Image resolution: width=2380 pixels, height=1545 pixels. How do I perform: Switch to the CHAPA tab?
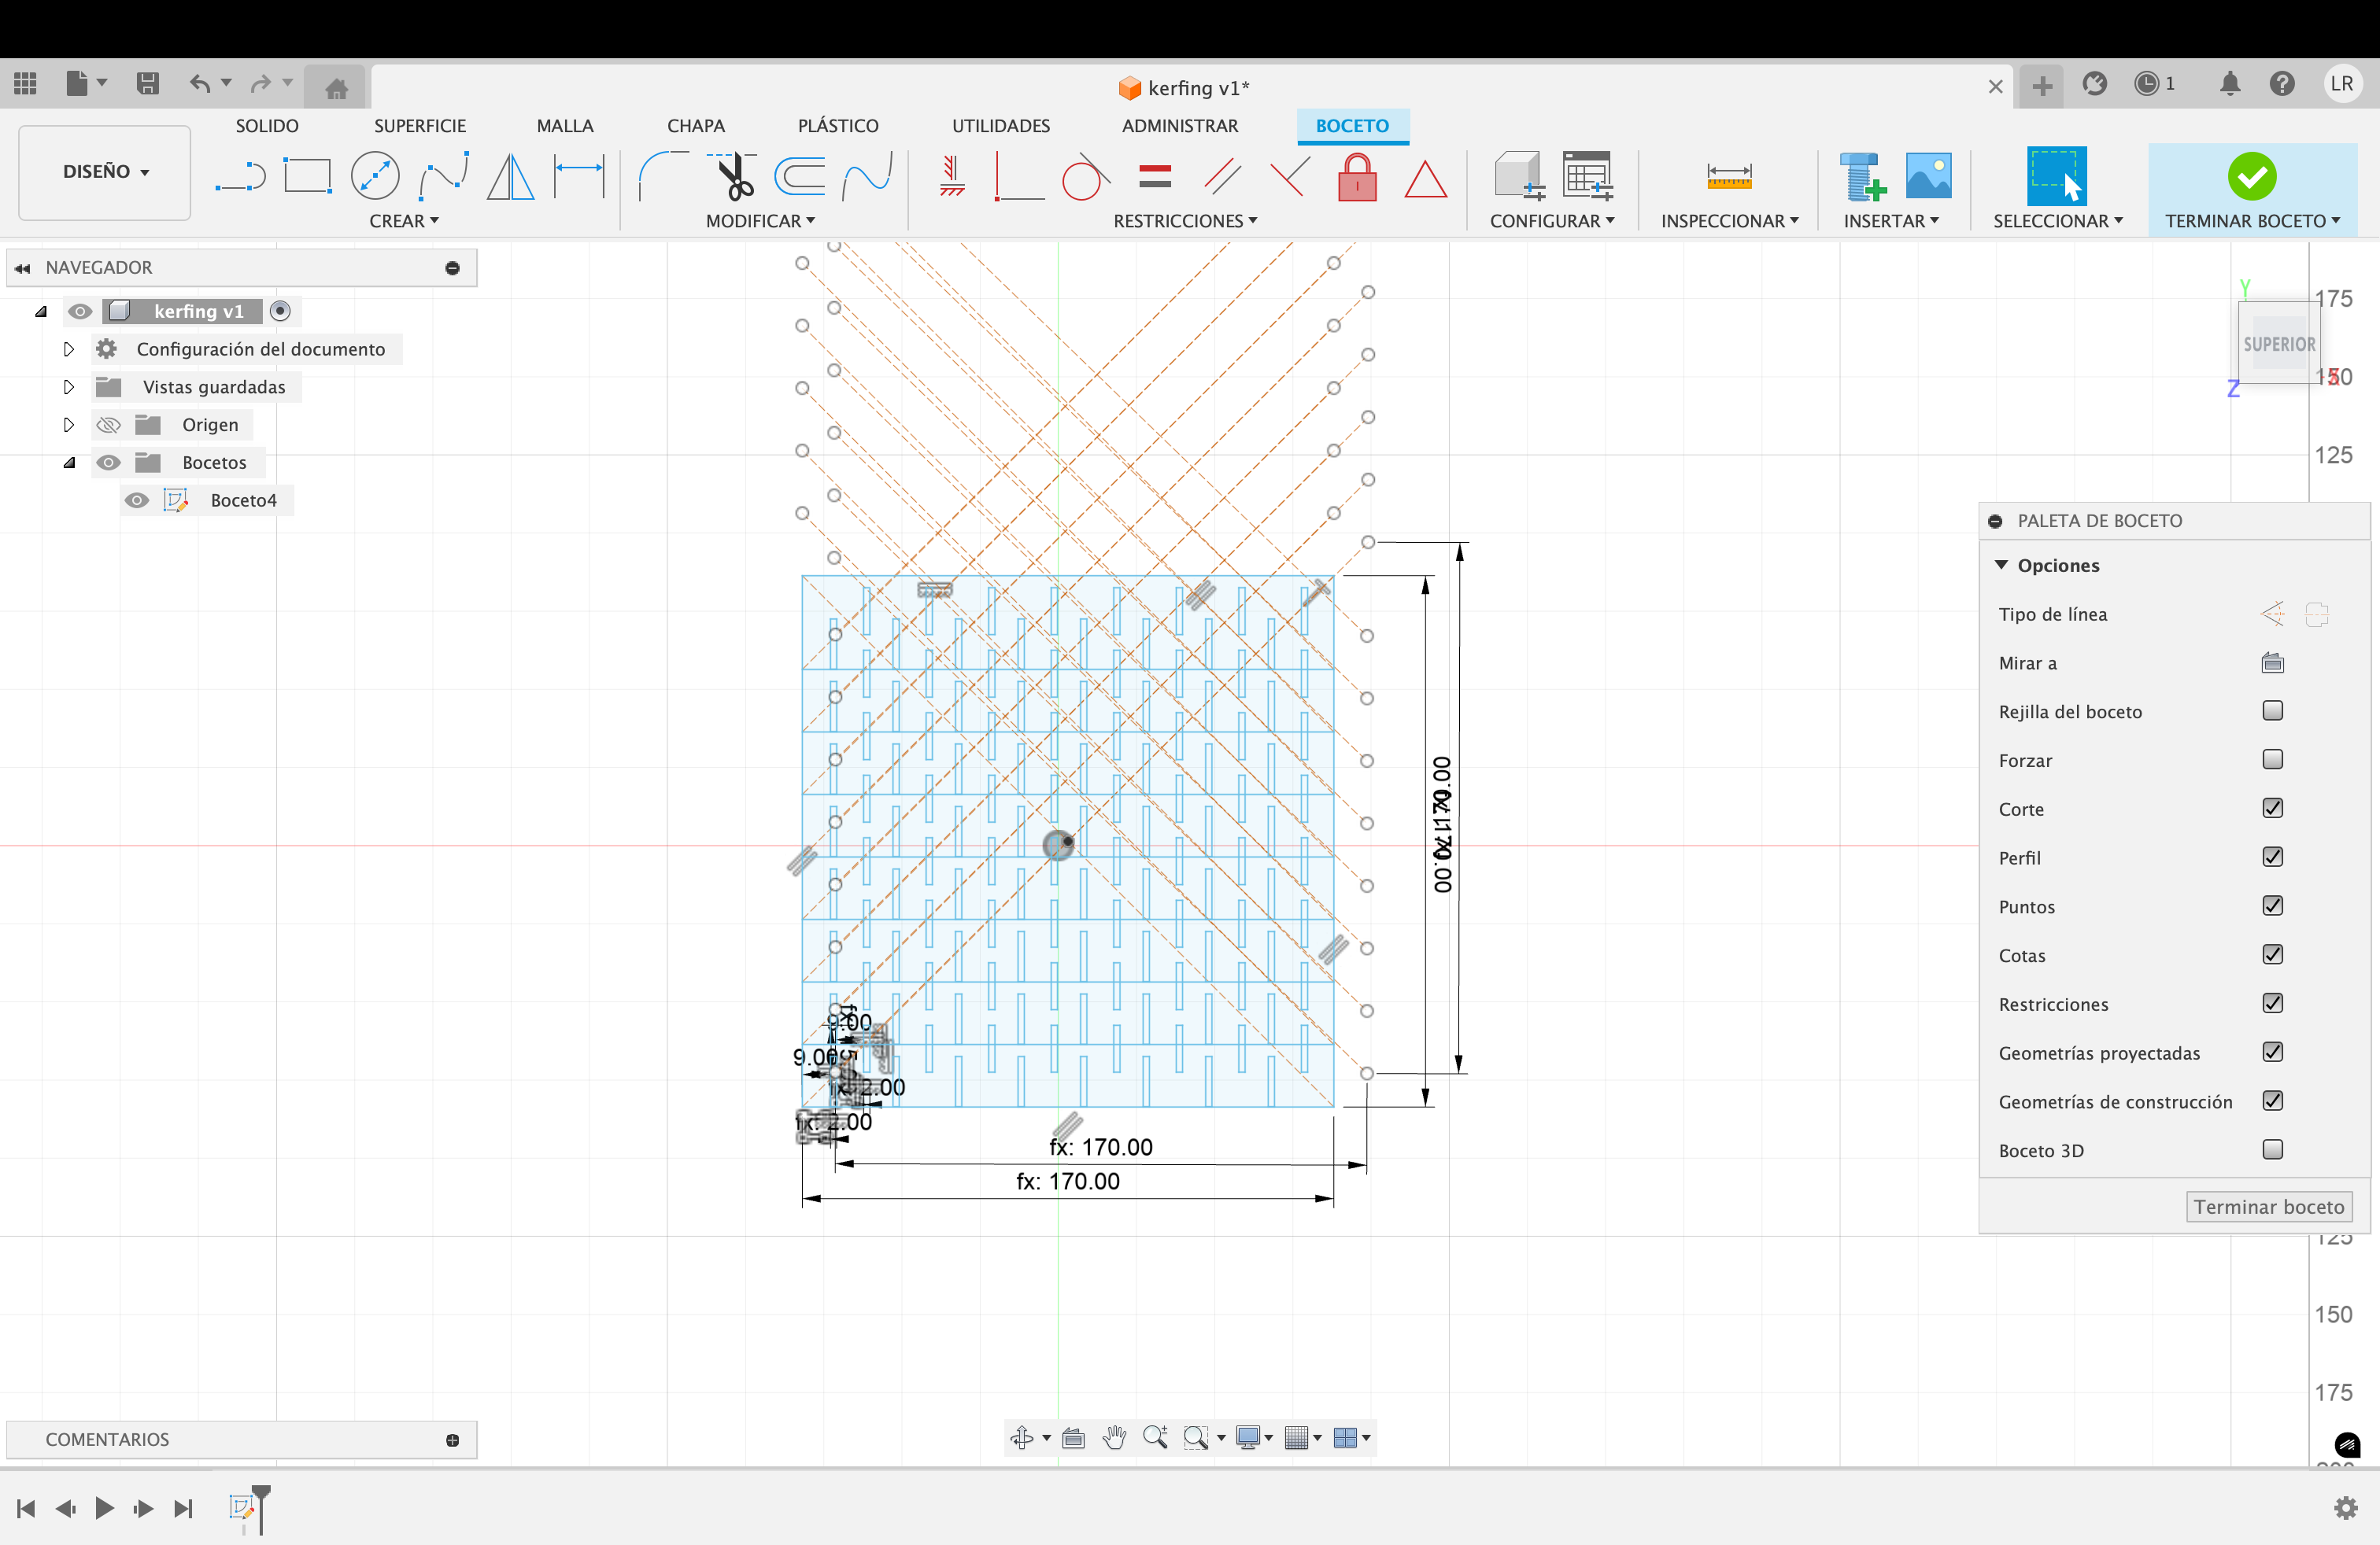pyautogui.click(x=696, y=126)
